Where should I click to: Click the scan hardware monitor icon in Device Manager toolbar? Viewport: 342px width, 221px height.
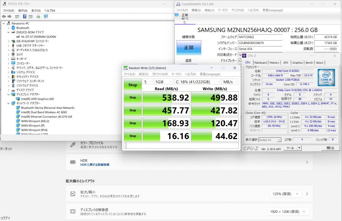point(46,16)
